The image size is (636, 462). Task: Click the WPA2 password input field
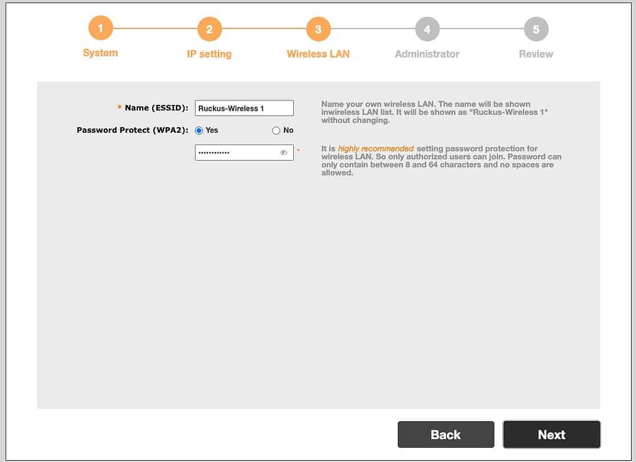(244, 153)
